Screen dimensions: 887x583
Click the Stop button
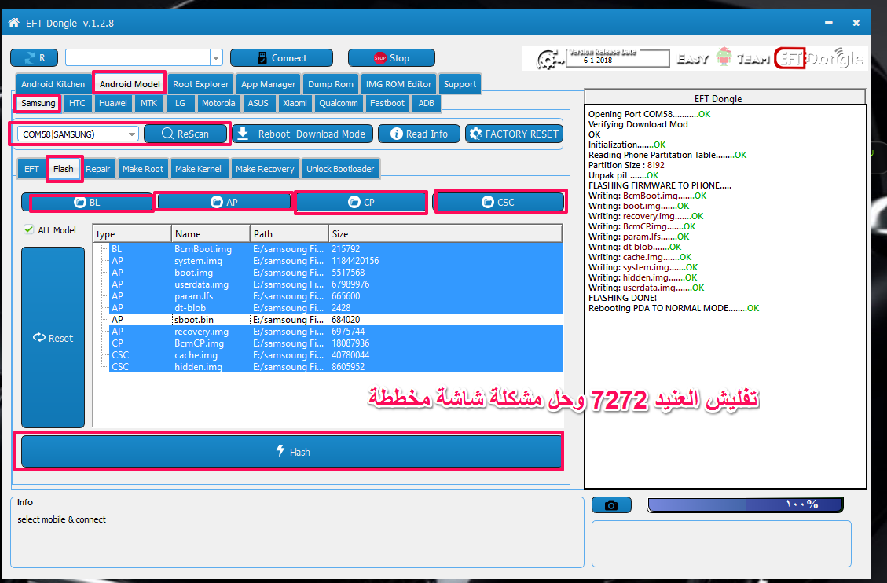[x=391, y=57]
